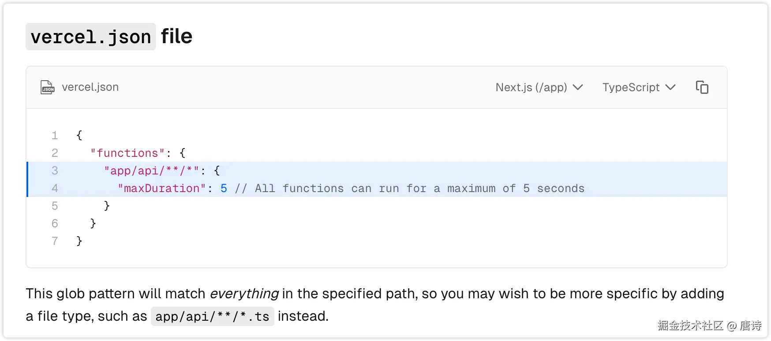
Task: Select line number 4 in the gutter
Action: coord(55,188)
